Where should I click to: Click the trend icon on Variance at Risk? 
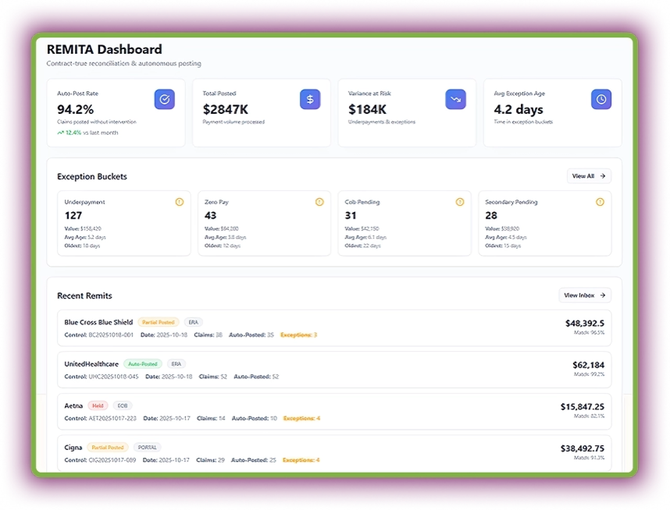tap(455, 99)
